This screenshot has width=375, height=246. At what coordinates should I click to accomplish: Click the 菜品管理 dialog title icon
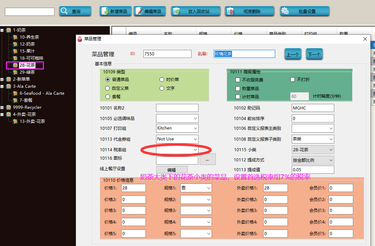[x=80, y=39]
